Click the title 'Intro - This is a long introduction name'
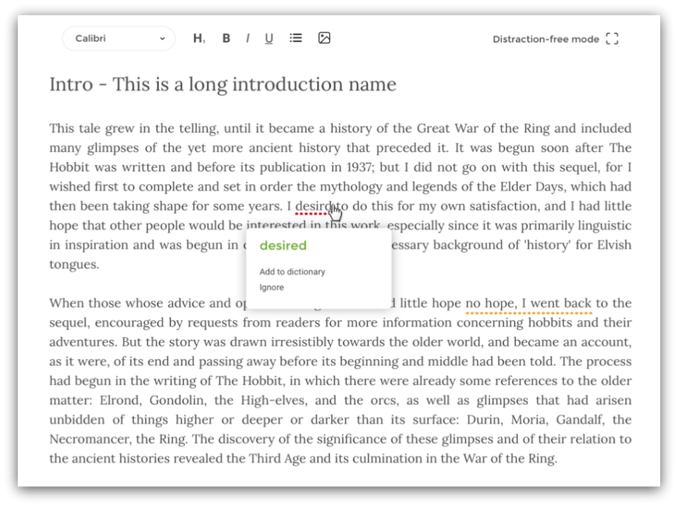The width and height of the screenshot is (678, 507). pyautogui.click(x=222, y=84)
